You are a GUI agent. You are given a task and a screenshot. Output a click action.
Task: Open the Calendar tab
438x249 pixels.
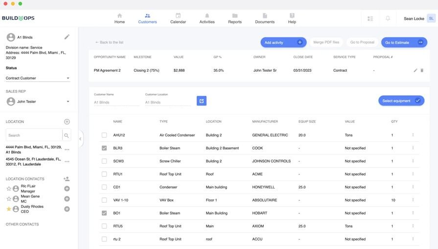point(178,19)
